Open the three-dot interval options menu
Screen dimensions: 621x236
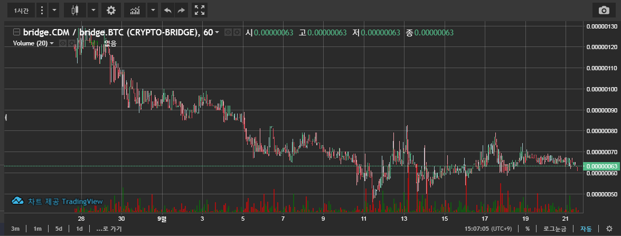42,11
